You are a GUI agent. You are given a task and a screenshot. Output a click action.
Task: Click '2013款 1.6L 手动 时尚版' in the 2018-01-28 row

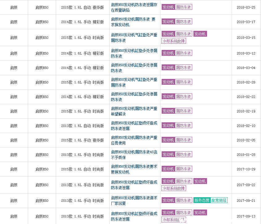[x=82, y=155]
